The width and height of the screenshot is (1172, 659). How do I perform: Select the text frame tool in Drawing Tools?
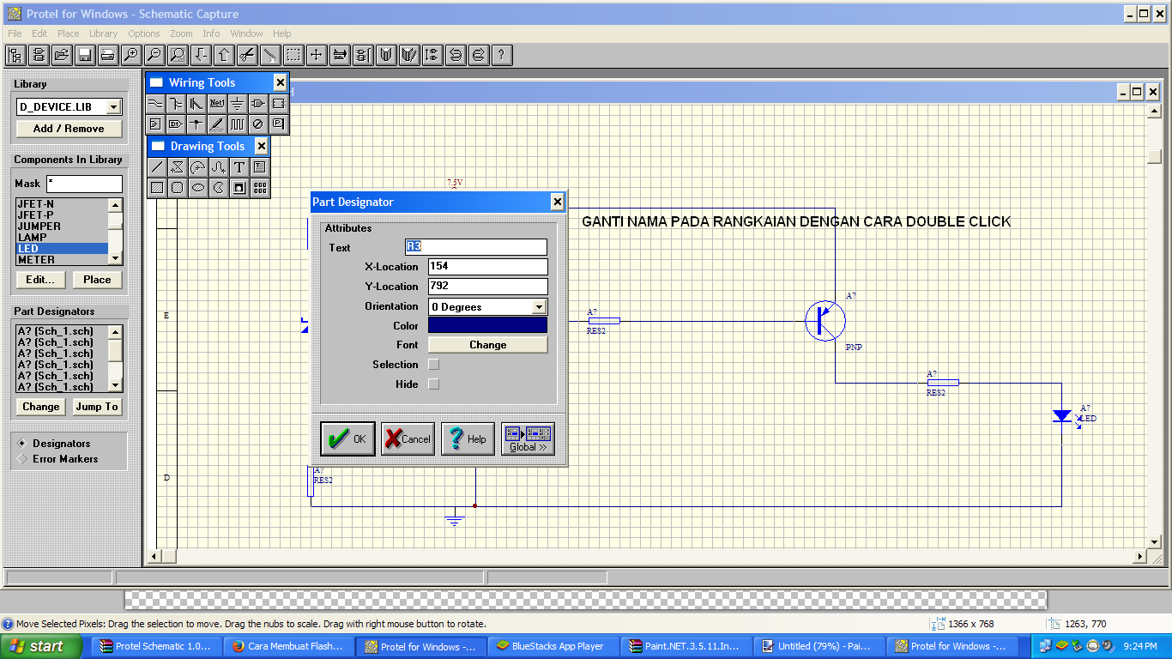coord(259,166)
